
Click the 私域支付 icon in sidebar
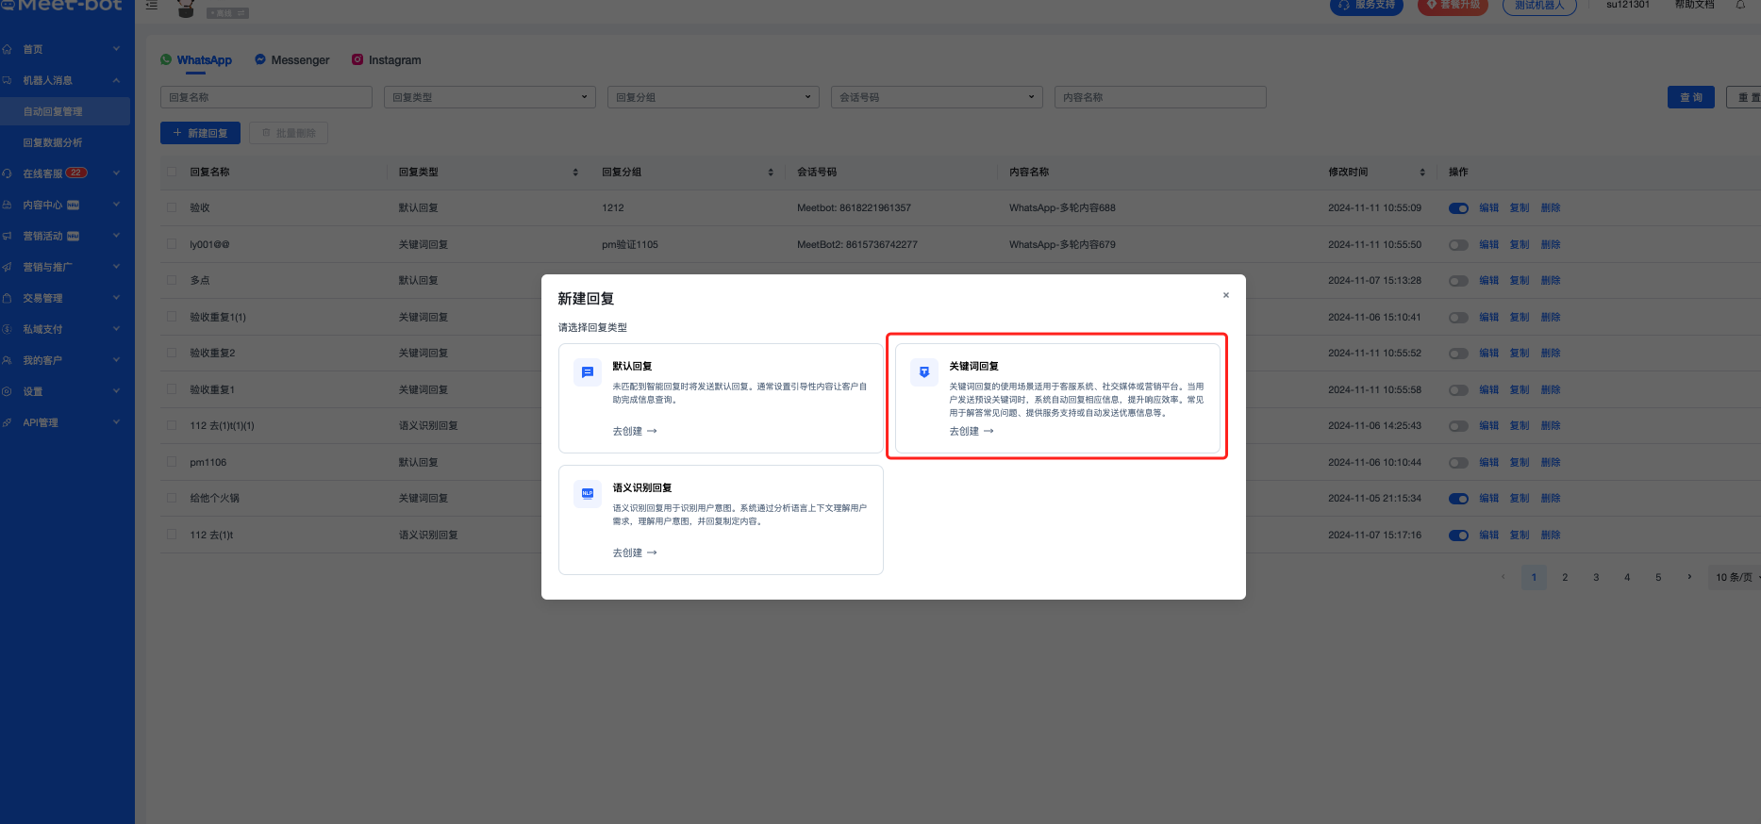8,329
